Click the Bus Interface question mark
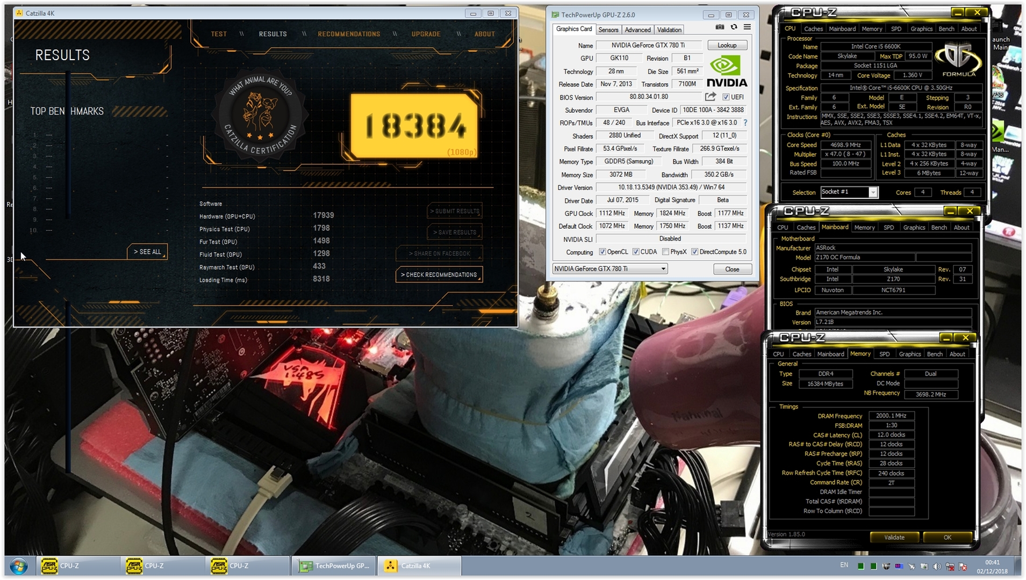Viewport: 1026px width, 580px height. pos(745,123)
